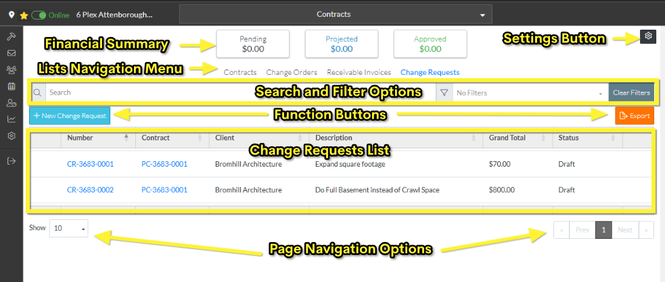Image resolution: width=665 pixels, height=282 pixels.
Task: Click the logout sidebar icon
Action: point(12,161)
